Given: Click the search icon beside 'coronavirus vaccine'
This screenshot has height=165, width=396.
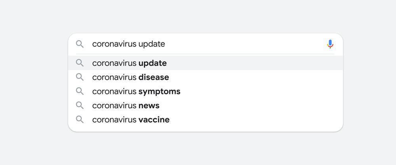Looking at the screenshot, I should coord(80,120).
